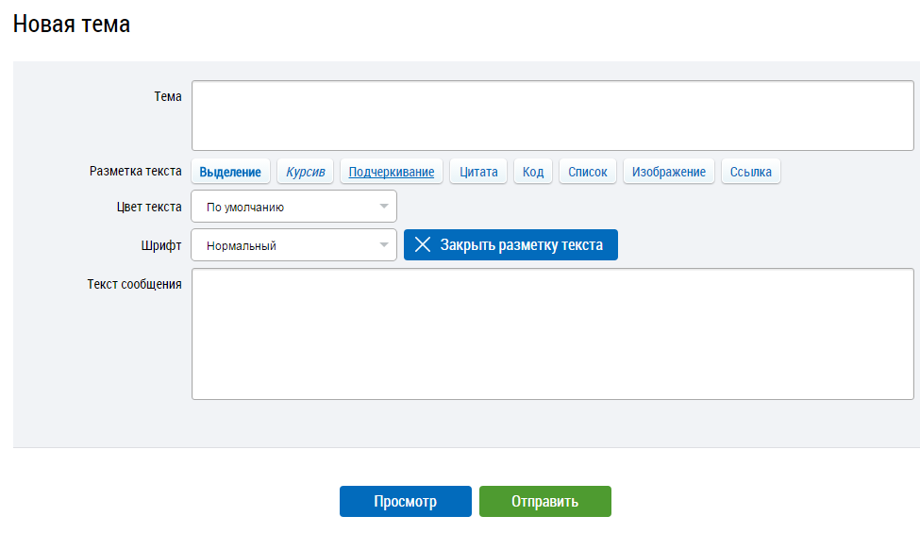Click the Текст сообщения label
Image resolution: width=920 pixels, height=533 pixels.
click(x=134, y=284)
